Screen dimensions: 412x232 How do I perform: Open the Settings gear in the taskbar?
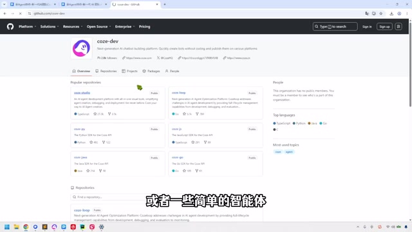(102, 227)
